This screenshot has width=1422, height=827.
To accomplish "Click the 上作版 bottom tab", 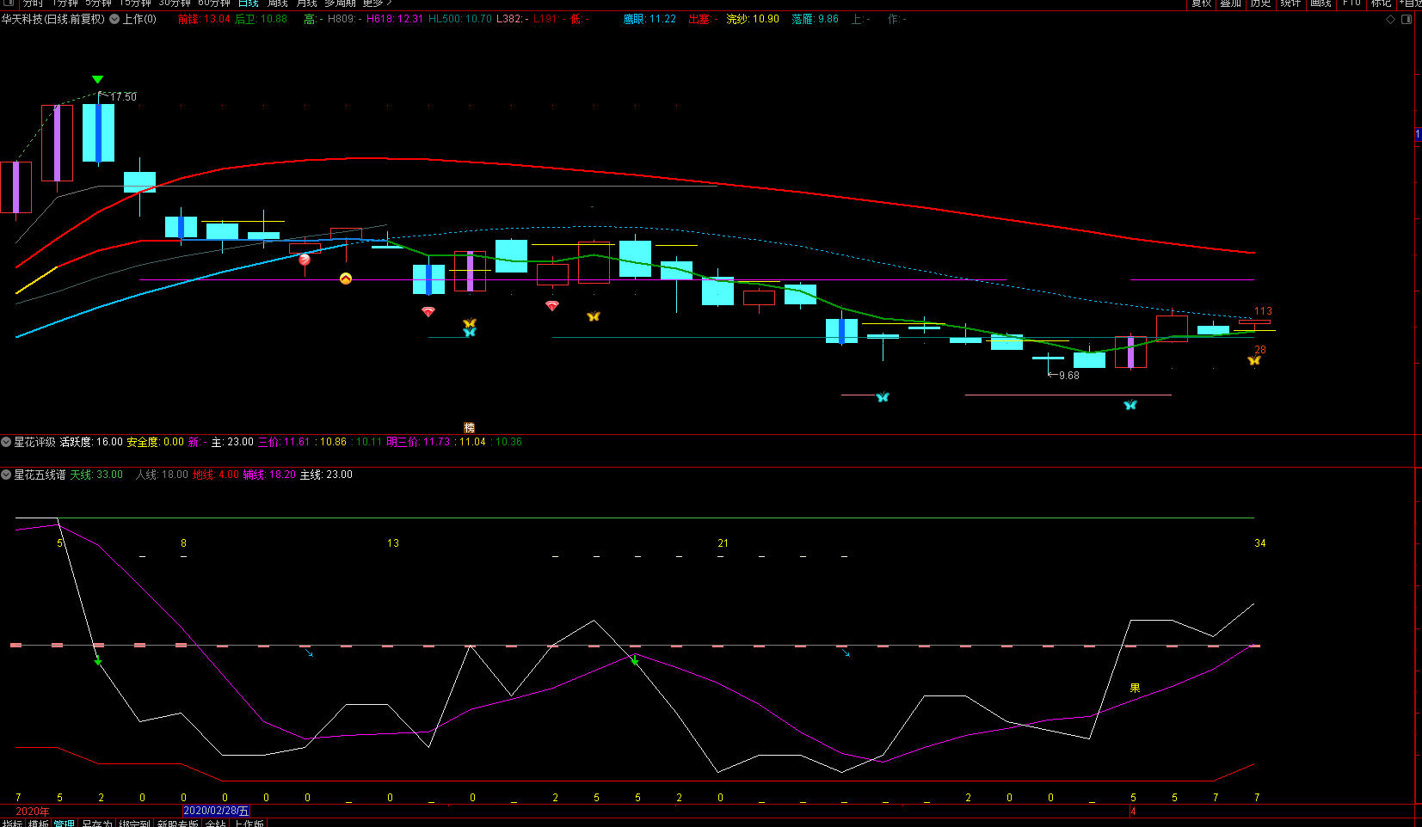I will click(x=249, y=823).
